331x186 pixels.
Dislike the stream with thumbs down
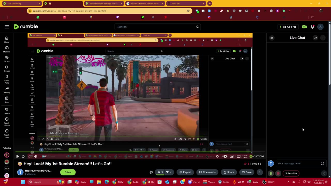[x=169, y=172]
